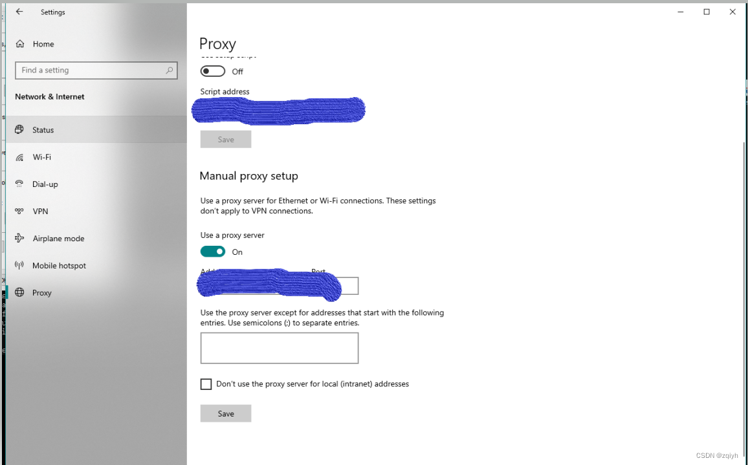Click the Status globe icon
The image size is (748, 465).
19,129
